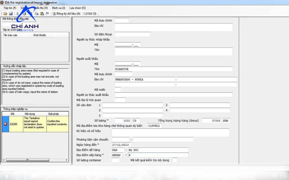Select the 'Tentative import export declaration' message text

pyautogui.click(x=35, y=123)
